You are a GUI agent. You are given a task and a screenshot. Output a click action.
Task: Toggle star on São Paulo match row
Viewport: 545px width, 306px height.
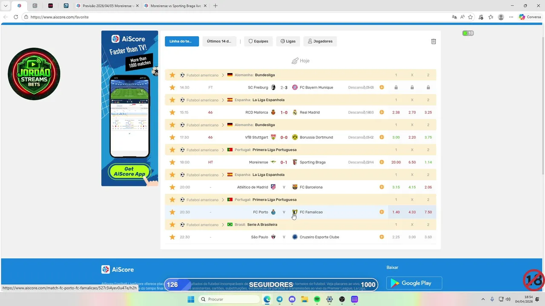pos(172,237)
